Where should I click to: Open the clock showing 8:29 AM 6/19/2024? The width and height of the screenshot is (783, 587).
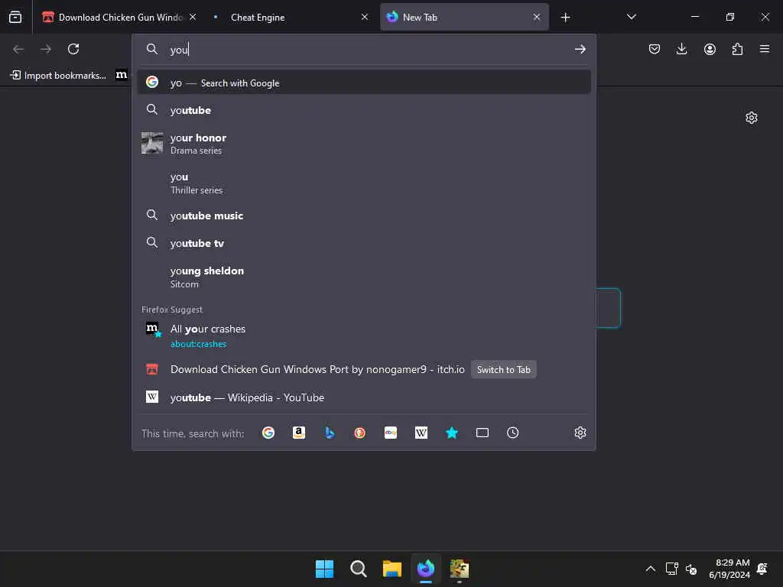[x=729, y=569]
